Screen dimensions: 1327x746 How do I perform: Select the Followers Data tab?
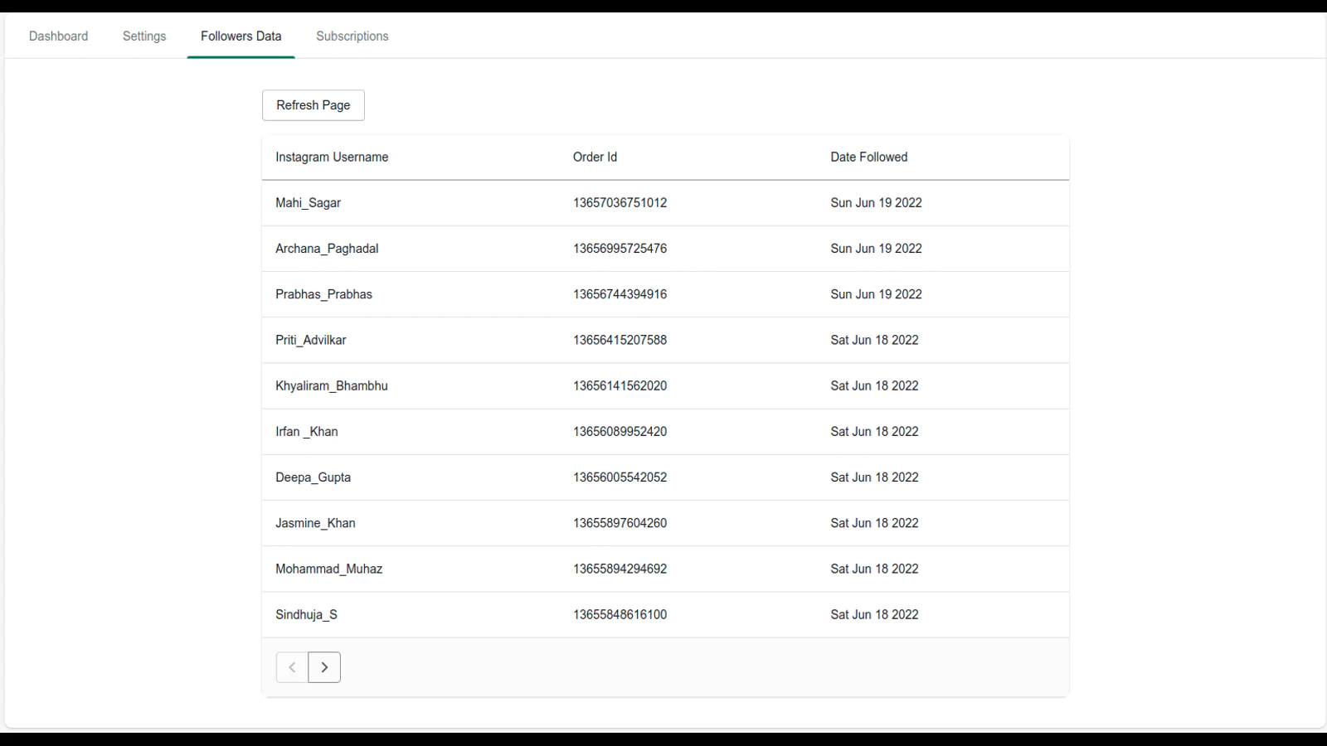(241, 36)
